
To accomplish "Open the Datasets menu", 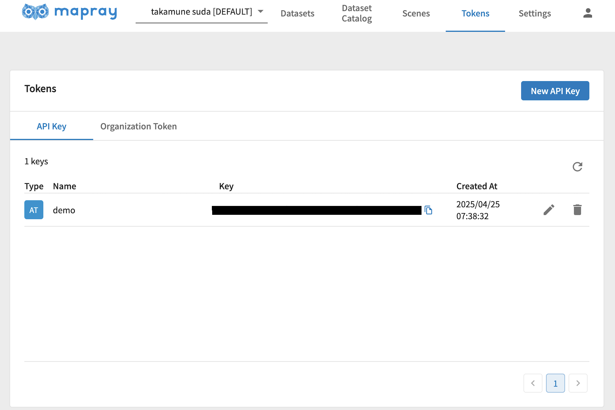I will click(297, 13).
